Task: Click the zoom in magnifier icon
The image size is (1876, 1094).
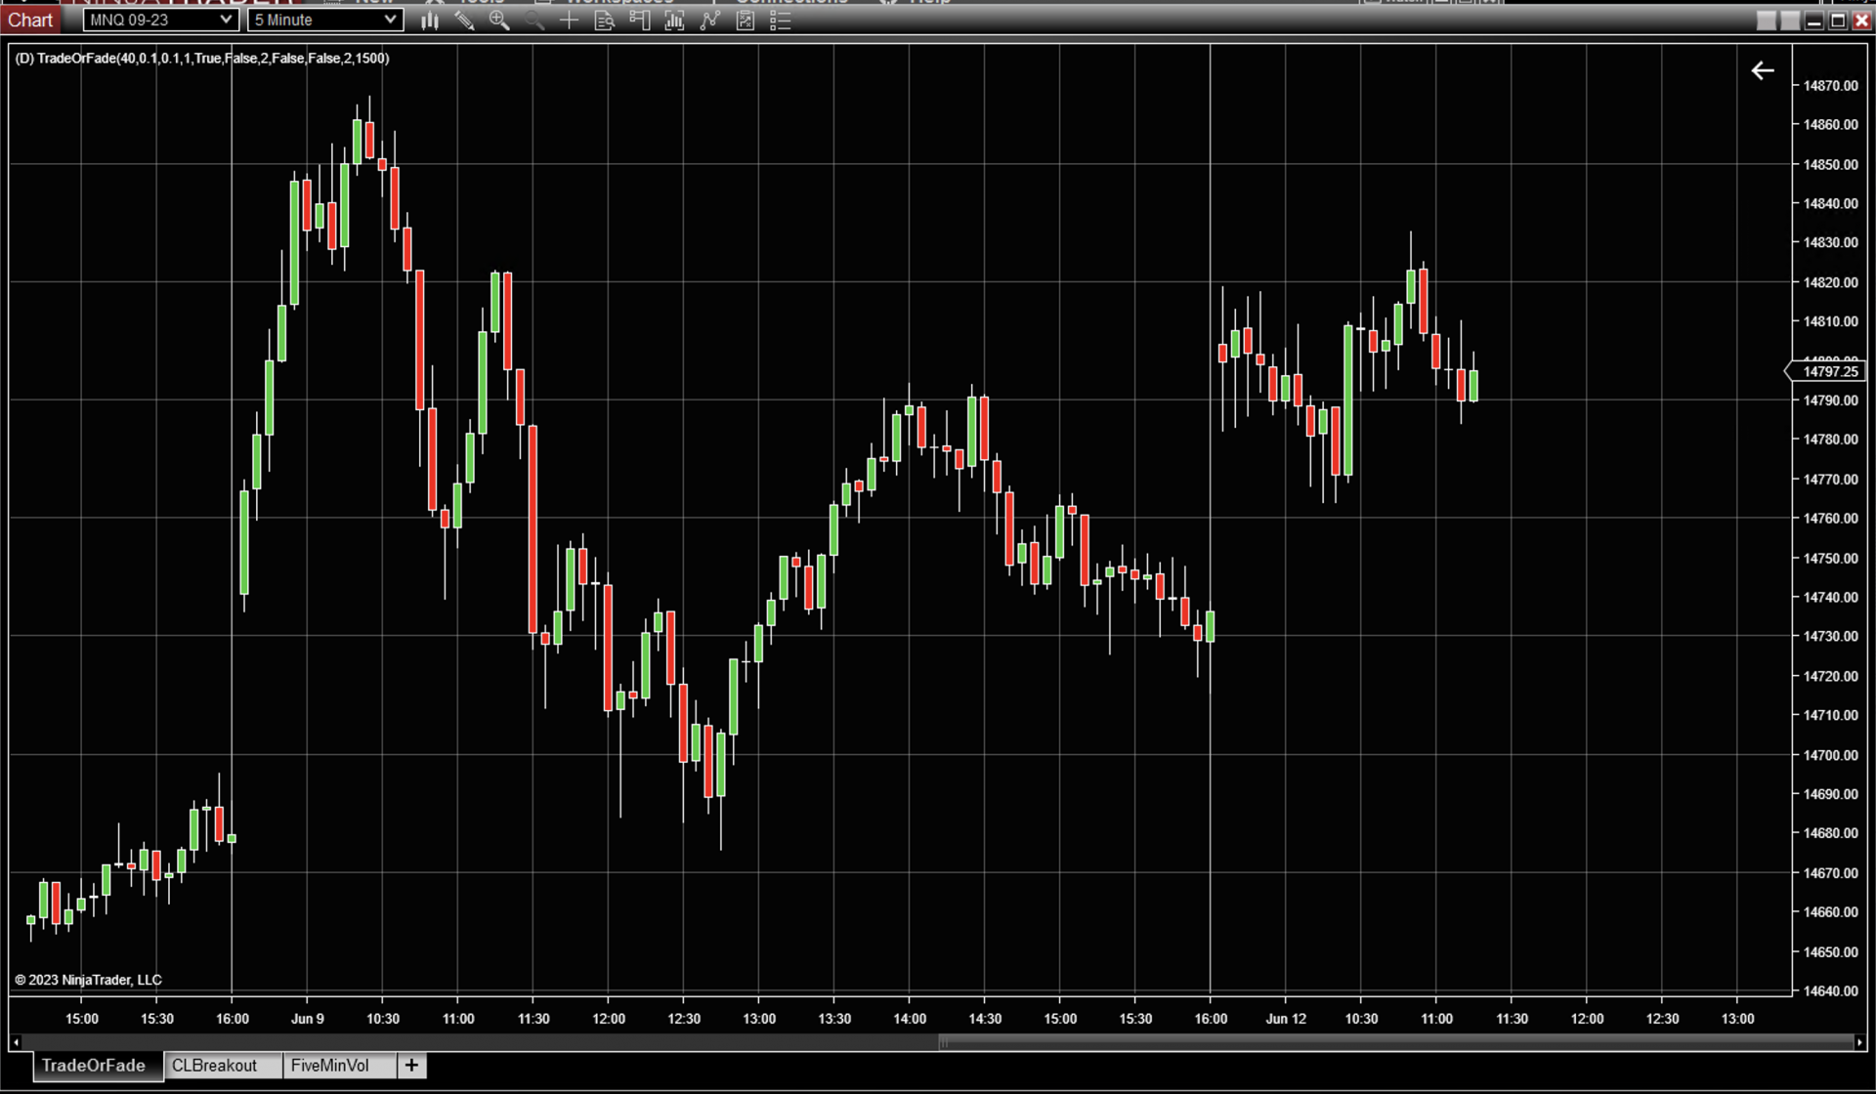Action: pyautogui.click(x=499, y=21)
